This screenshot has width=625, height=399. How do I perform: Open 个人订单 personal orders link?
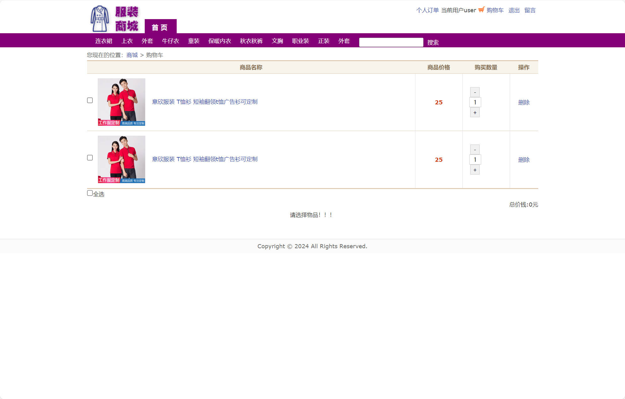tap(427, 10)
